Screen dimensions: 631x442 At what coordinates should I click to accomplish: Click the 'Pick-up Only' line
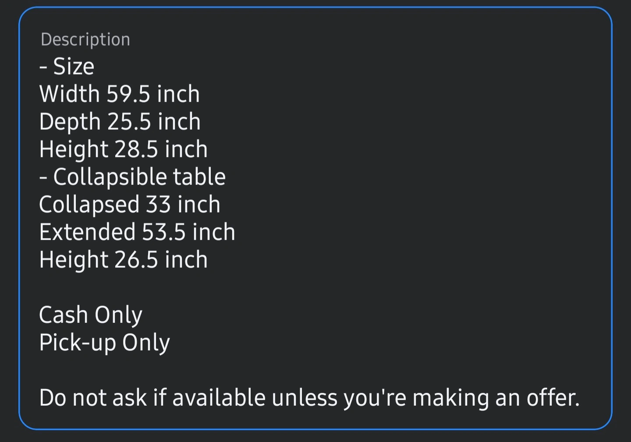[104, 343]
